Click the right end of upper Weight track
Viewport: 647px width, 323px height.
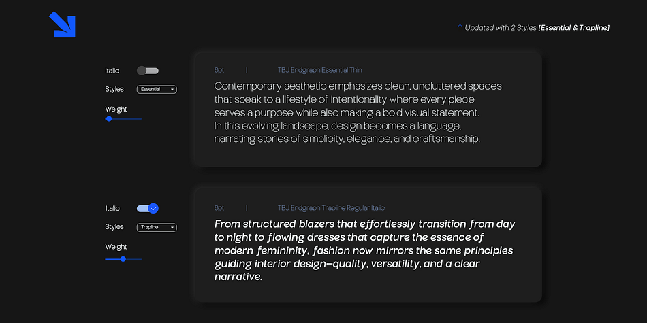[x=141, y=118]
